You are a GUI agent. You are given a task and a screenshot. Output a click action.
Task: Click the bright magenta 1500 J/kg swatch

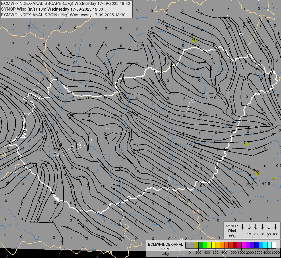pos(243,245)
